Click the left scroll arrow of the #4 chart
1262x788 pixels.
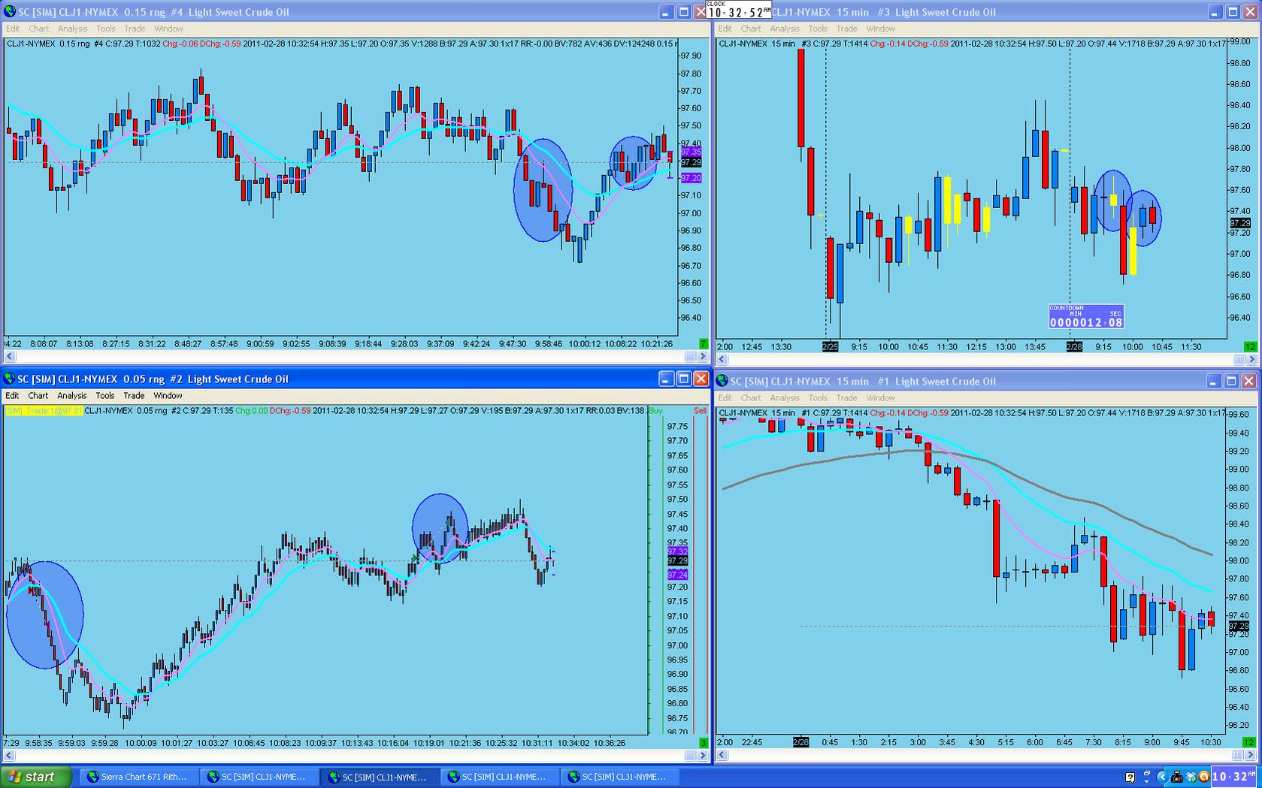(x=10, y=356)
